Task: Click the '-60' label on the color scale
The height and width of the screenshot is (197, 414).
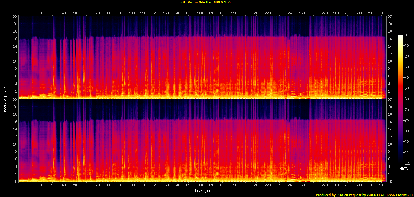Action: click(406, 99)
